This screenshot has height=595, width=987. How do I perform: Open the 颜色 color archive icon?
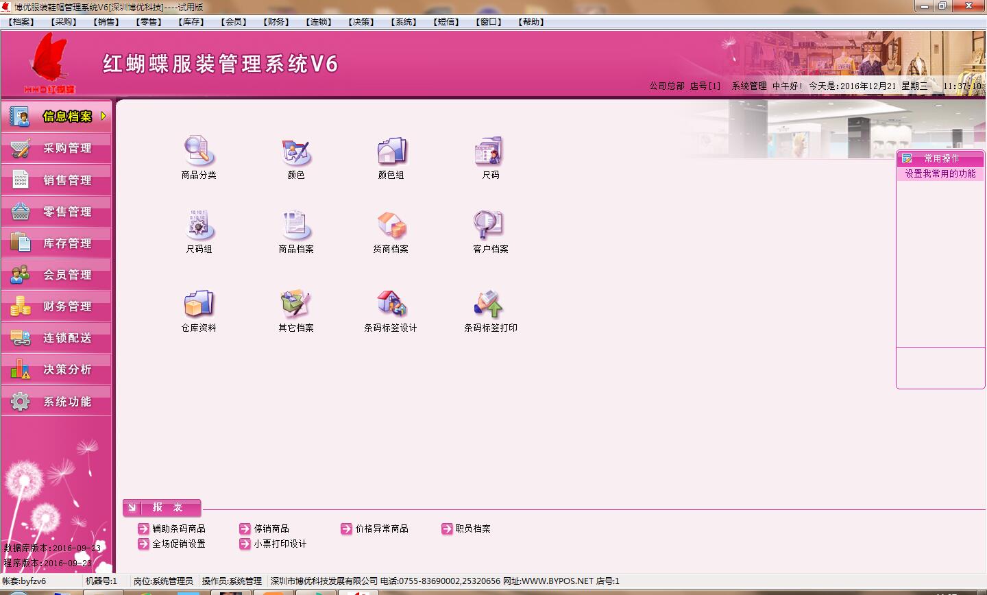point(296,151)
